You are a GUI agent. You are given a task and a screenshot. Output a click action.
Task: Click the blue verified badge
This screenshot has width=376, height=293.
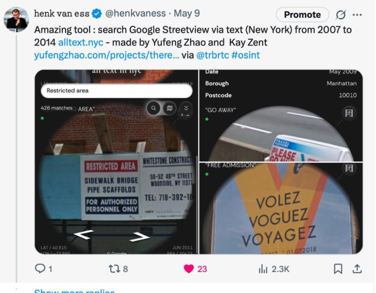tap(97, 13)
